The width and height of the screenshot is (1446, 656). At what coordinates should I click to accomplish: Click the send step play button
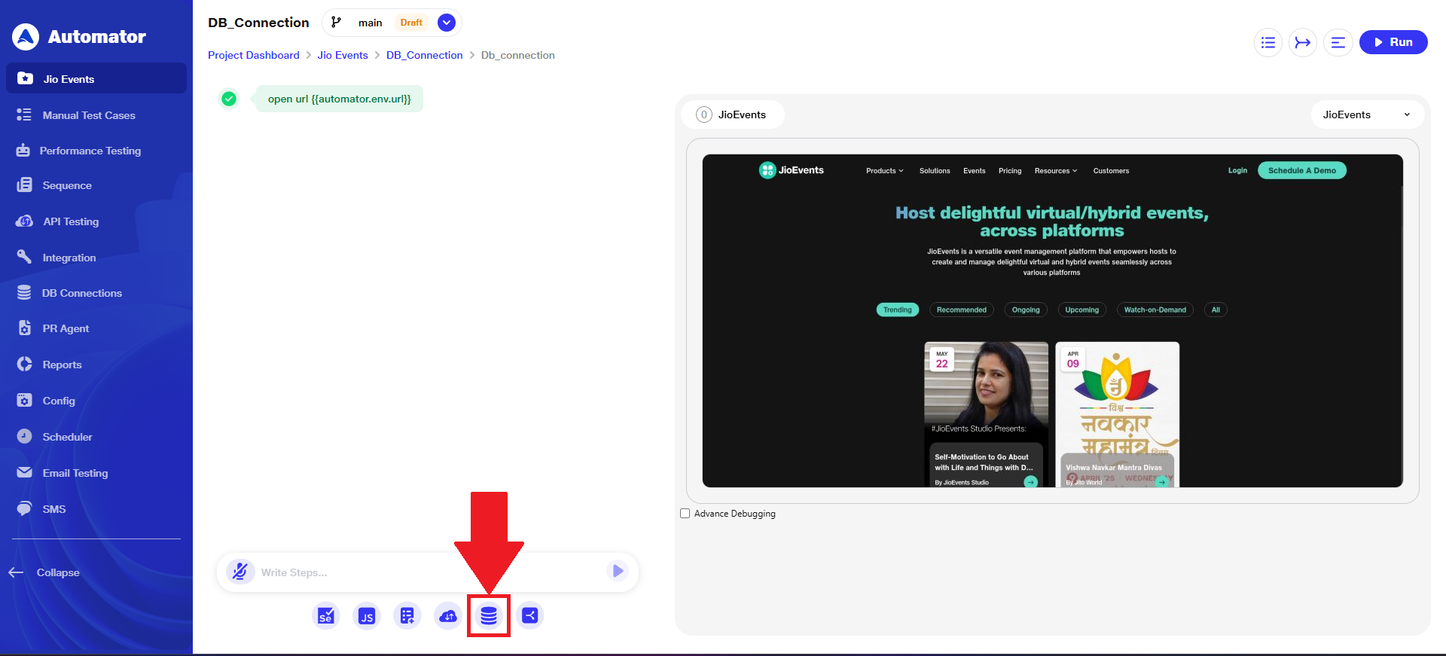(x=618, y=571)
